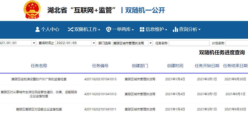This screenshot has height=140, width=248.
Task: Open the 查询时间止 date dropdown arrow
Action: click(94, 43)
